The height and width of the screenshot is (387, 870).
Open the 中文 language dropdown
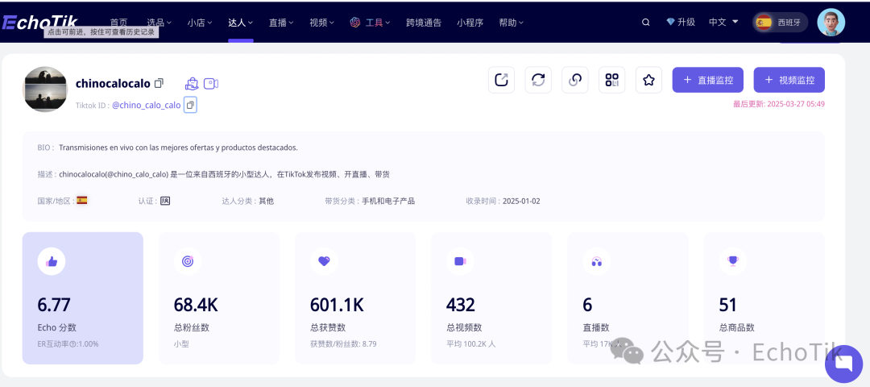click(723, 23)
